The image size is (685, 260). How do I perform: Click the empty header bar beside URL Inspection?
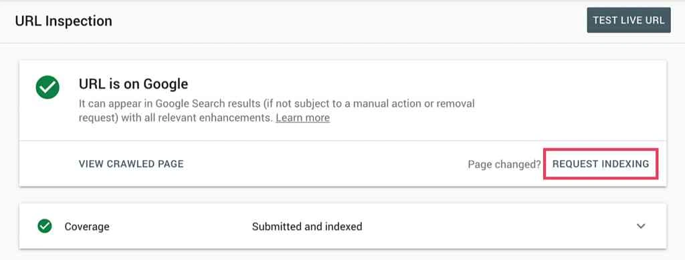point(349,21)
